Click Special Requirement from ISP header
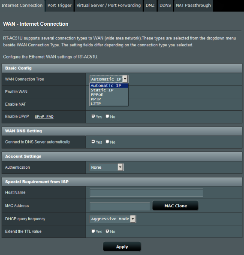Image resolution: width=244 pixels, height=255 pixels. click(x=122, y=182)
